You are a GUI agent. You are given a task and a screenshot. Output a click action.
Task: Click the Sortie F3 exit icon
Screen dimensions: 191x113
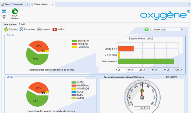[4, 11]
